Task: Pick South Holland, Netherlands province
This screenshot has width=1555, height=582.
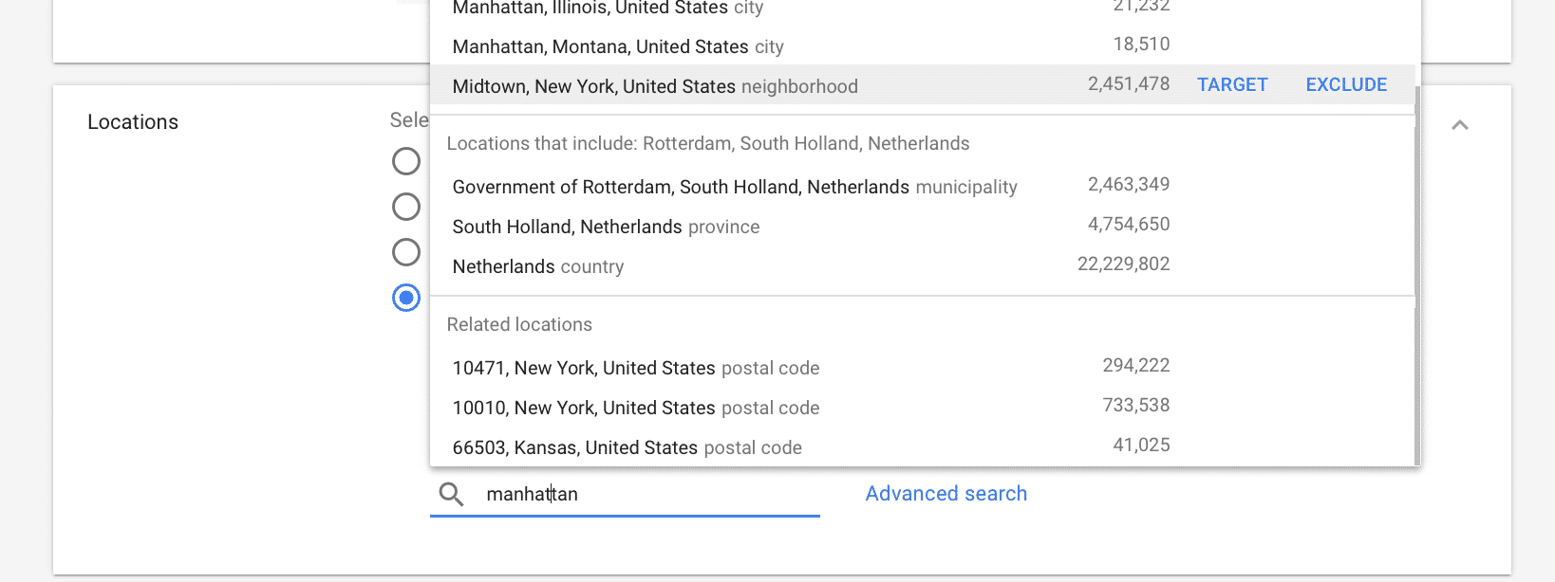Action: point(923,226)
